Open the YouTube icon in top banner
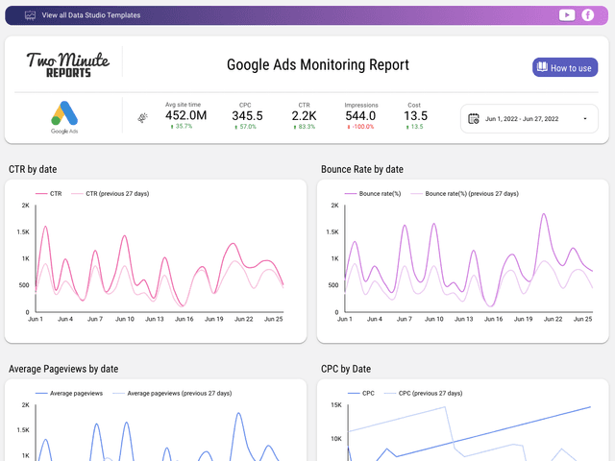Screen dimensions: 615x461 567,15
